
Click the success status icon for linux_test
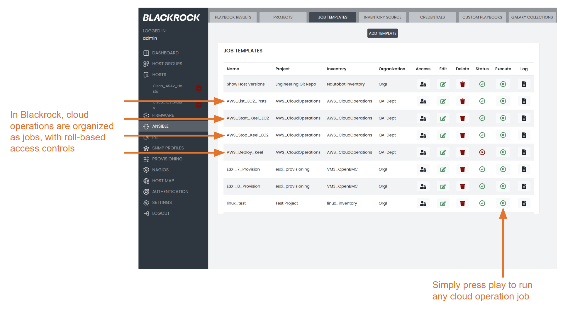click(482, 203)
